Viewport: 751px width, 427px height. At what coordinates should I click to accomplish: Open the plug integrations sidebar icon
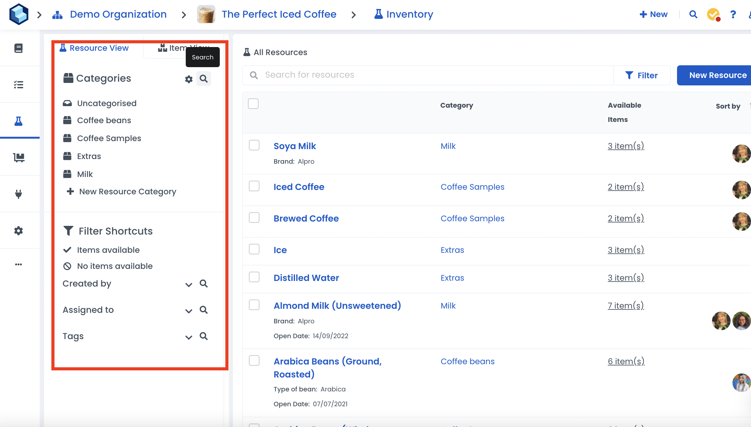coord(19,194)
